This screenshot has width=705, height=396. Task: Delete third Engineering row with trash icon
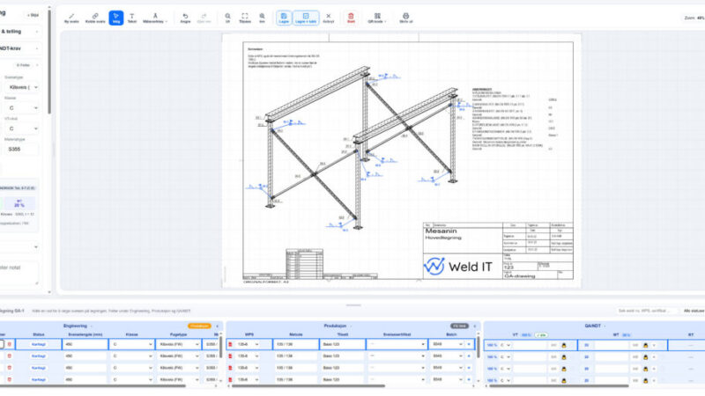coord(10,368)
